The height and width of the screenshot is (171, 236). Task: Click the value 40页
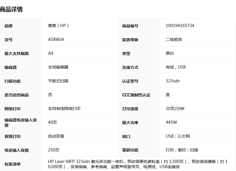pyautogui.click(x=53, y=122)
